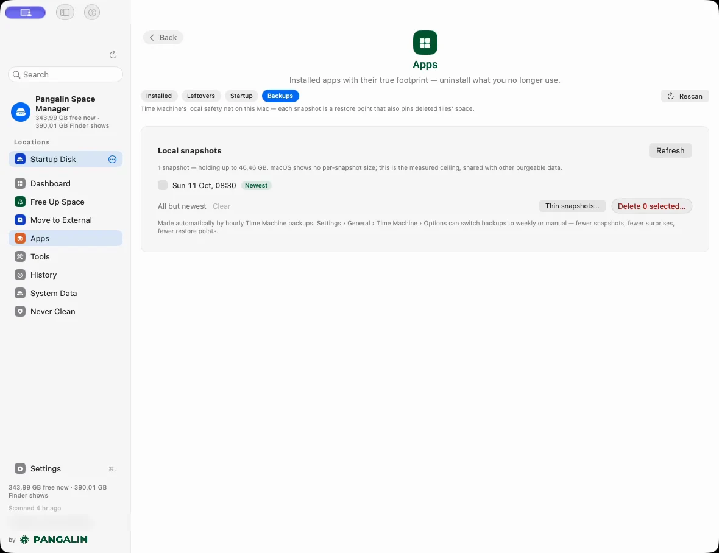Click the Settings gear icon
Viewport: 719px width, 553px height.
point(19,469)
